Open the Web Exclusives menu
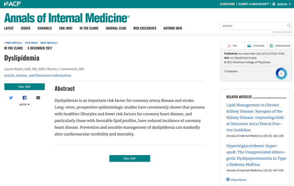This screenshot has height=186, width=294. click(145, 28)
